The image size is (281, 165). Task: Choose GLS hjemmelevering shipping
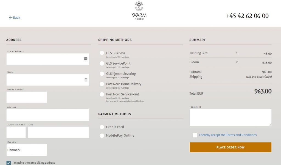pos(102,74)
